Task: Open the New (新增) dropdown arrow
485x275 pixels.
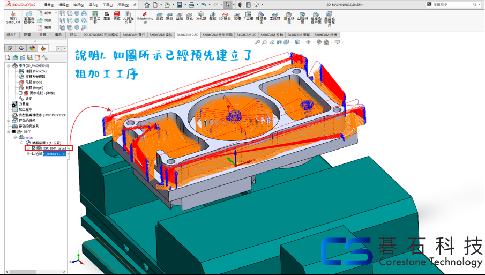Action: tap(55, 13)
